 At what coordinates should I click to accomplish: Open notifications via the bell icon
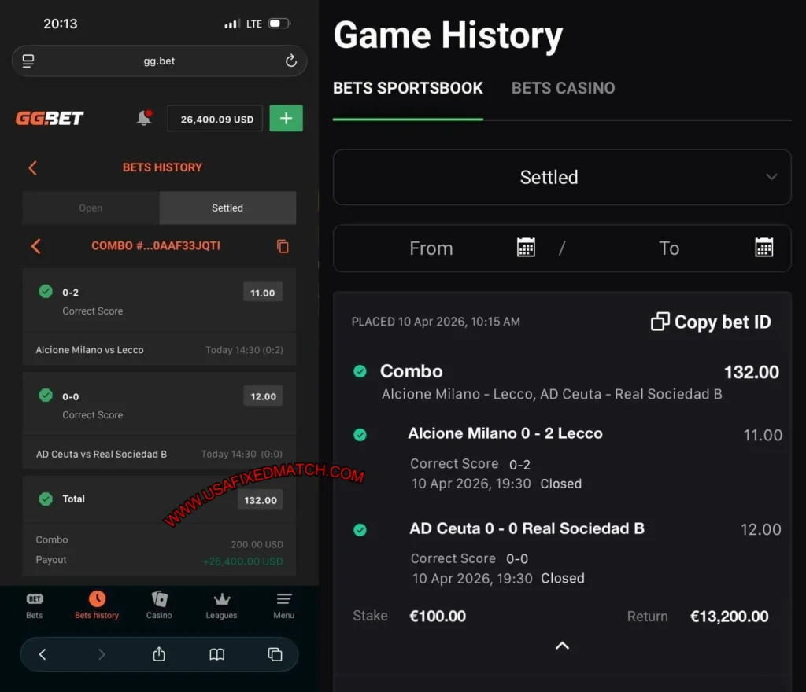(x=144, y=118)
